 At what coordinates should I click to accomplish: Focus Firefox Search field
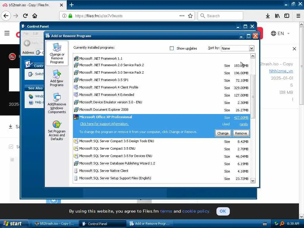pyautogui.click(x=221, y=16)
